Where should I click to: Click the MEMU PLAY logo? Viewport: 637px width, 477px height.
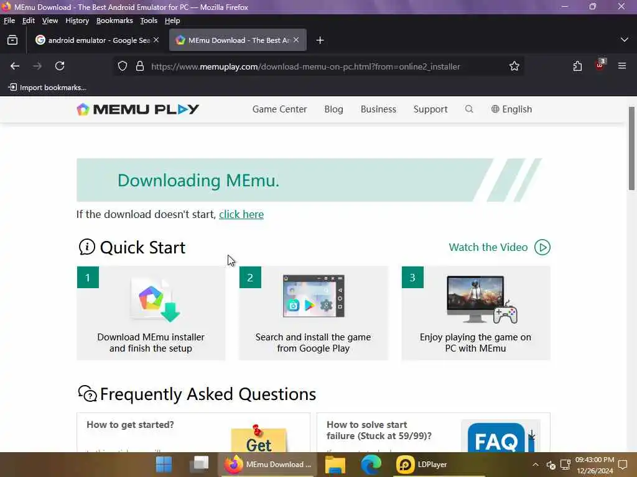(x=137, y=109)
